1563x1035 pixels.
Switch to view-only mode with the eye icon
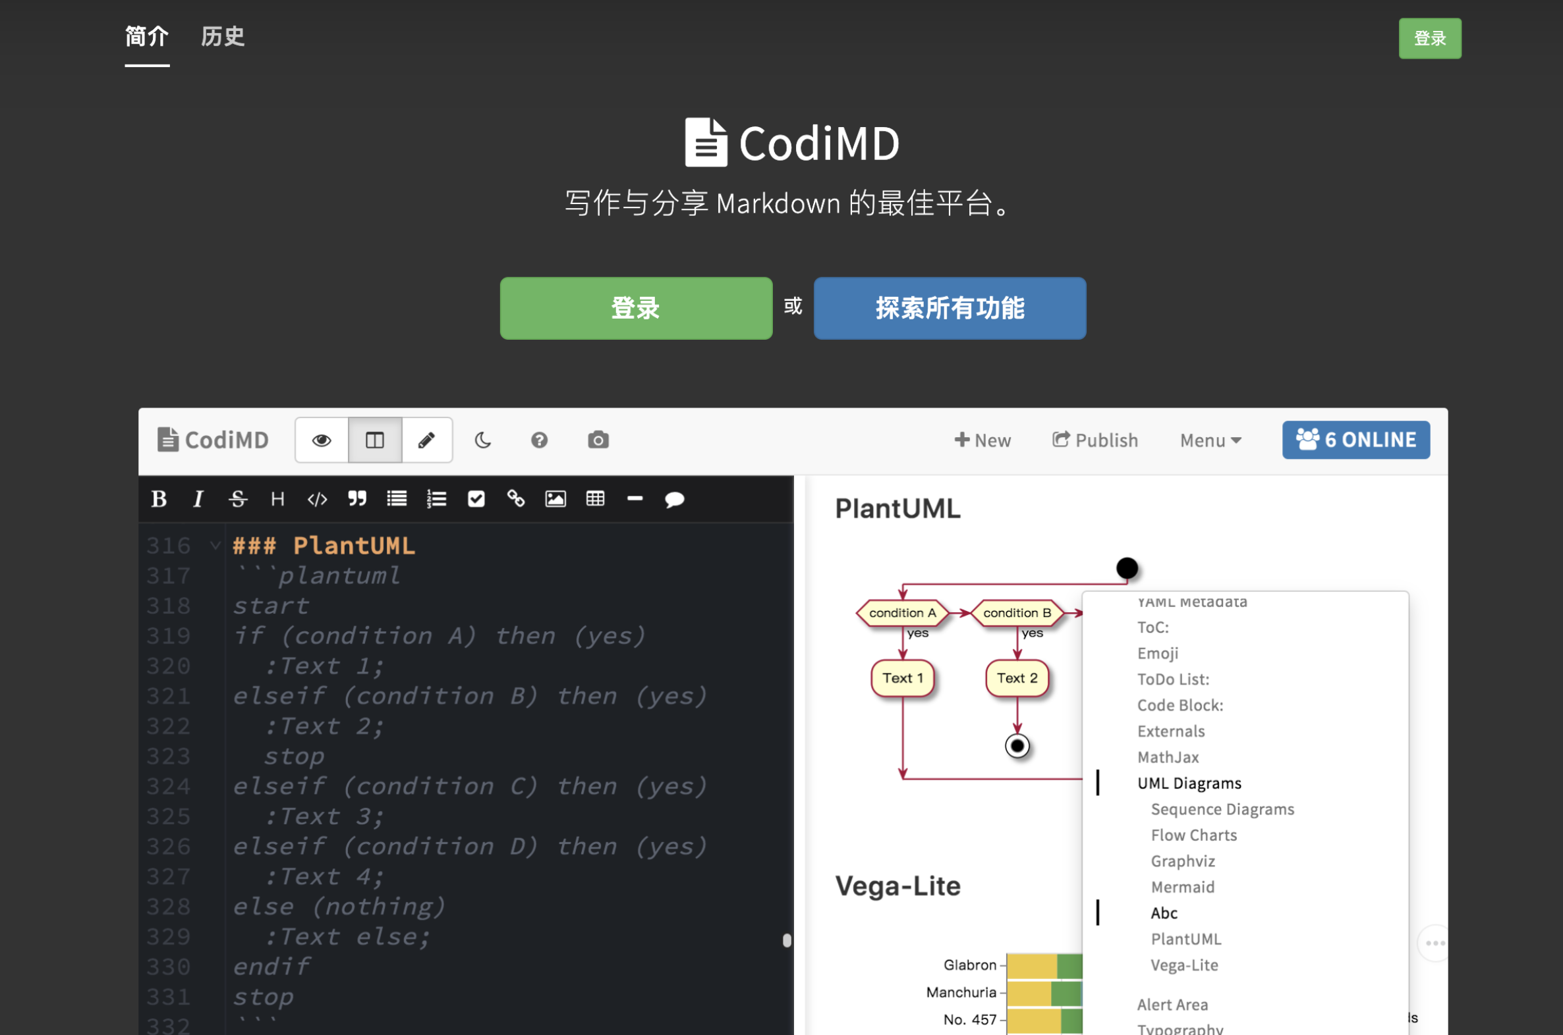click(322, 440)
